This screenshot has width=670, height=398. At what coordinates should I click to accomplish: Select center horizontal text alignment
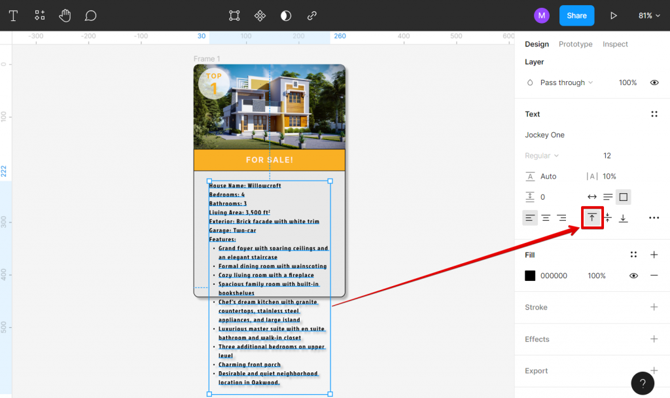(546, 217)
